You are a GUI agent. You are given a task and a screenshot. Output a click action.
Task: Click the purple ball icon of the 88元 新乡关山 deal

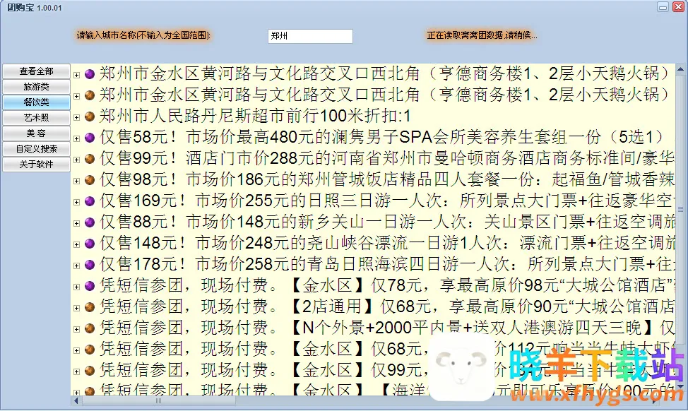tap(90, 222)
